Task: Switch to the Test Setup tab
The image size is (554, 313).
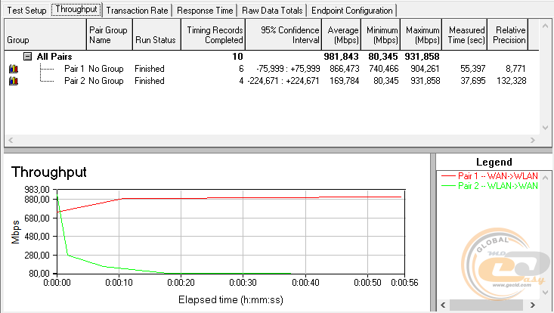Action: (x=26, y=11)
